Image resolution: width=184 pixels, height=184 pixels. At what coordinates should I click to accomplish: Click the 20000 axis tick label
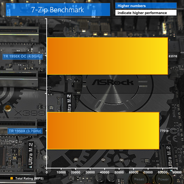[x=75, y=172]
